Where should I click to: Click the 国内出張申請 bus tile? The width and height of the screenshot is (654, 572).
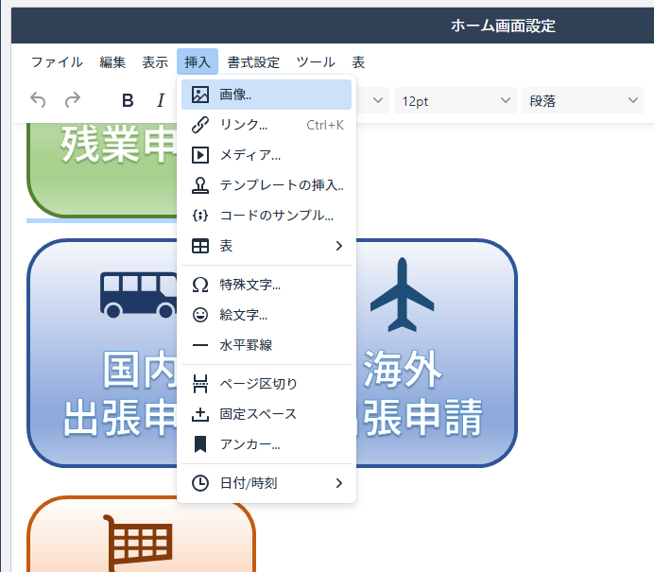coord(102,353)
